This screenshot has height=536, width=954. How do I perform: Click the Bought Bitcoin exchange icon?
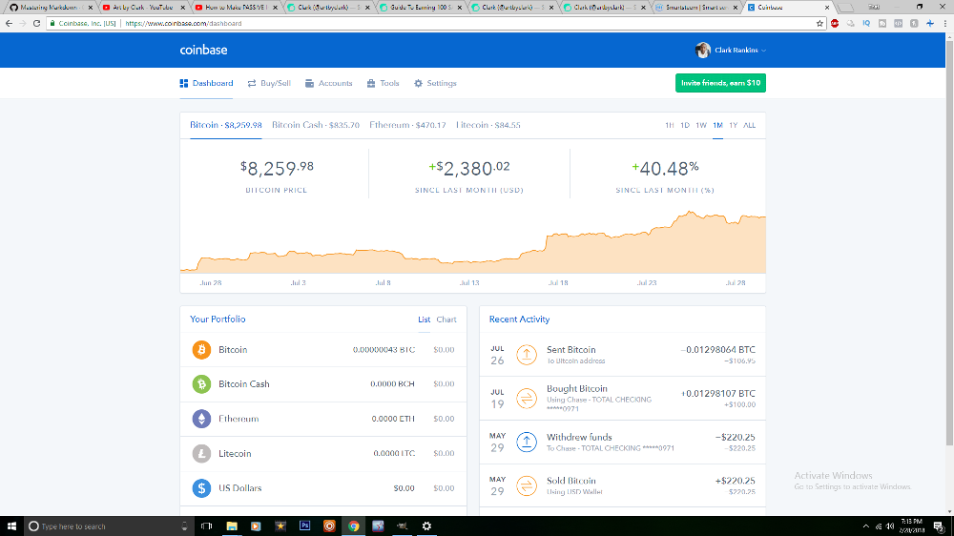point(527,399)
